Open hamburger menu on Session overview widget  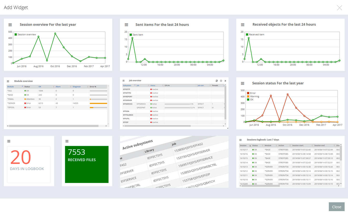pos(10,25)
